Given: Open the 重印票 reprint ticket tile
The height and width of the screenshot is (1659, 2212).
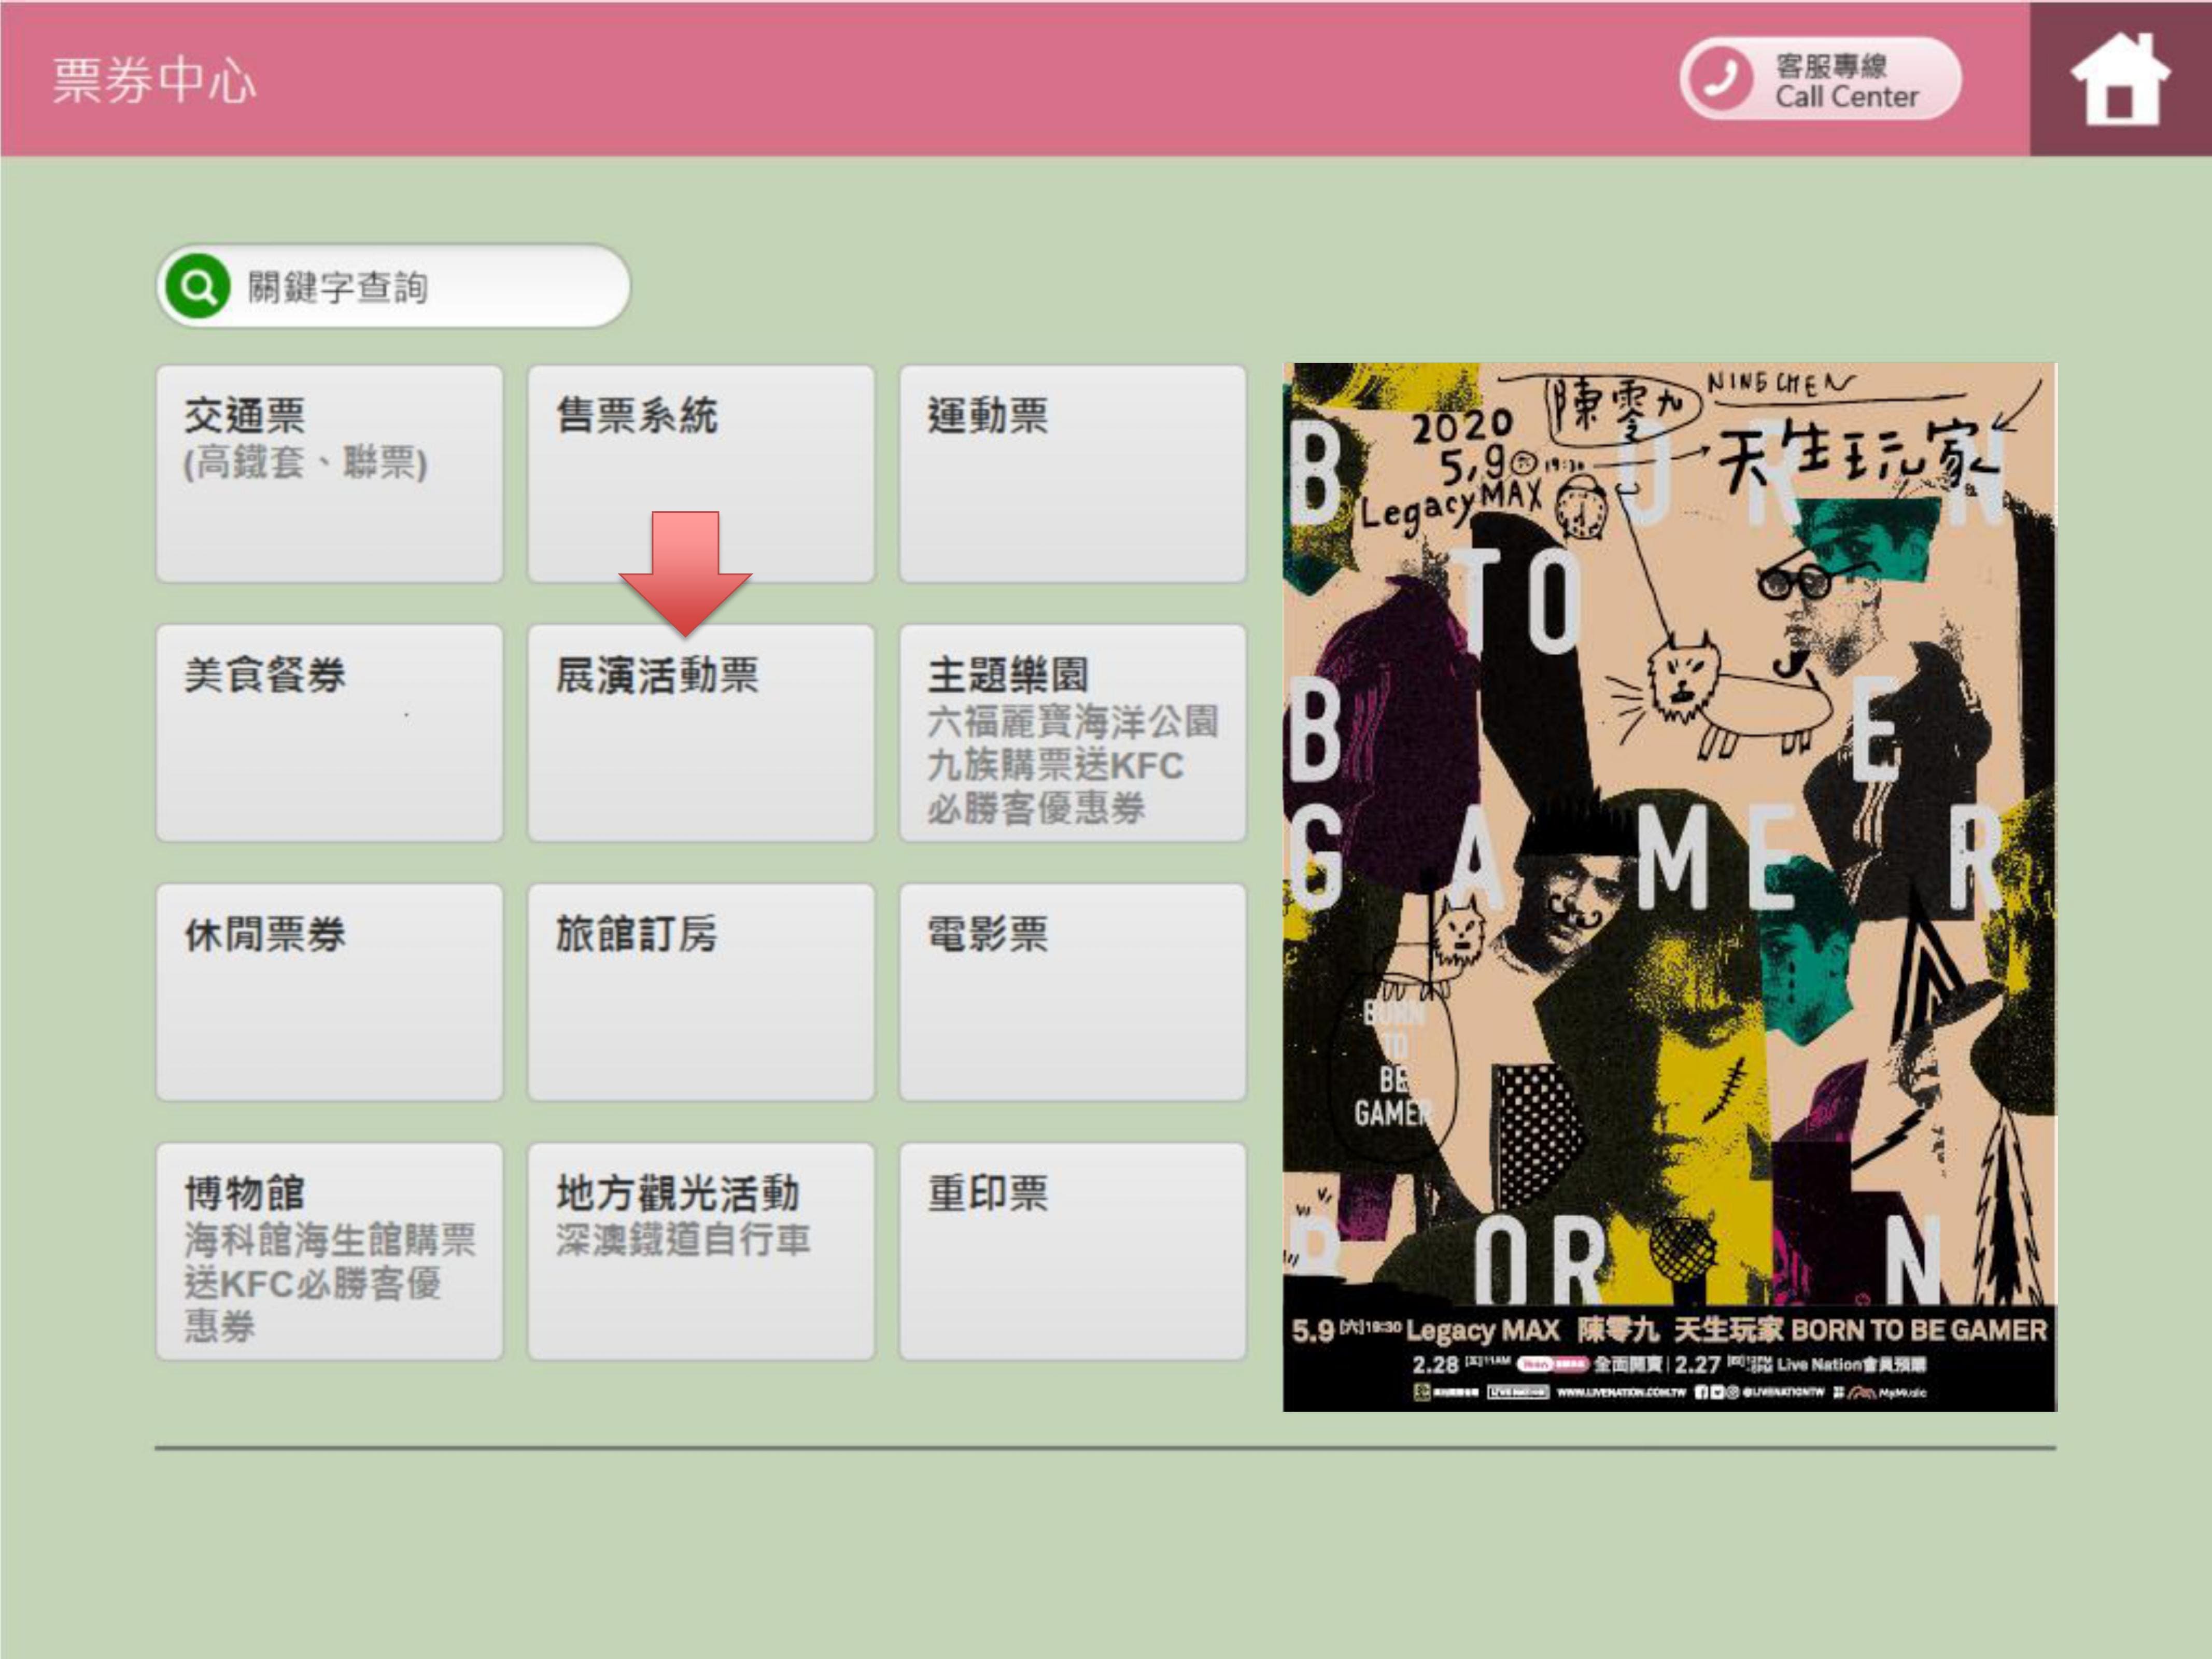Looking at the screenshot, I should point(1072,1251).
